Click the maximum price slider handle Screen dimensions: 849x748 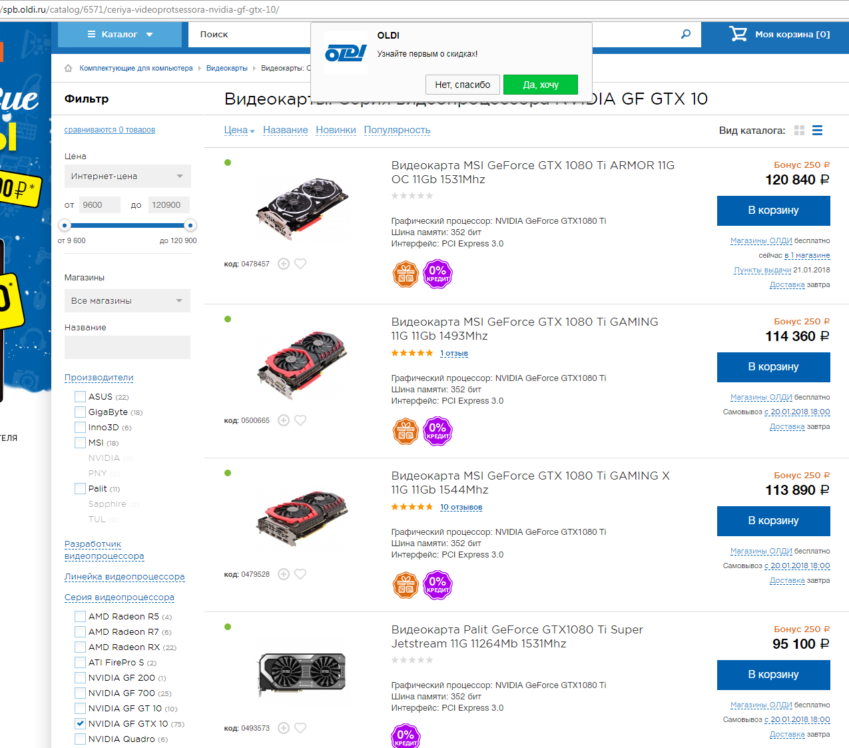pyautogui.click(x=190, y=225)
